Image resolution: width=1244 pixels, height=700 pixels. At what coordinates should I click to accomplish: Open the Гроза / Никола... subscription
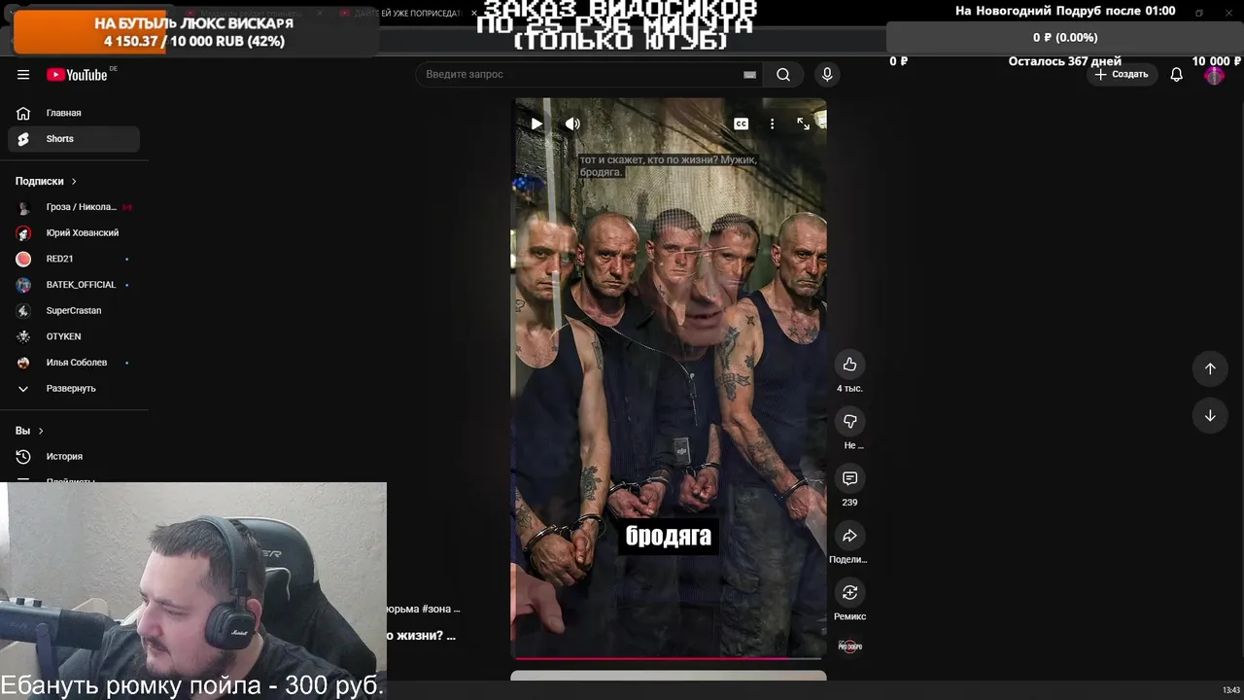[x=74, y=207]
